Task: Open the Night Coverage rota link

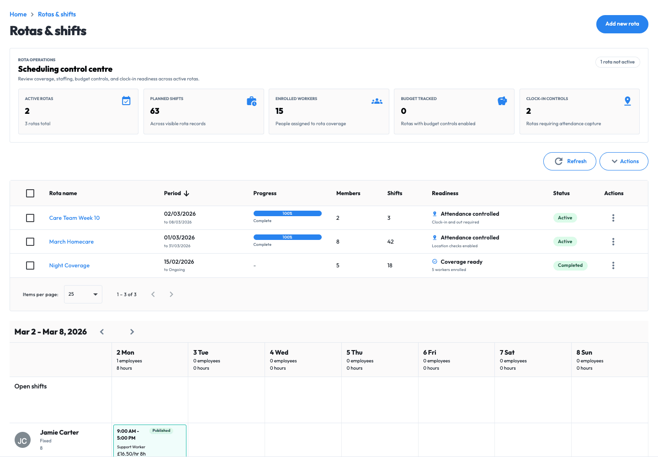Action: click(69, 266)
